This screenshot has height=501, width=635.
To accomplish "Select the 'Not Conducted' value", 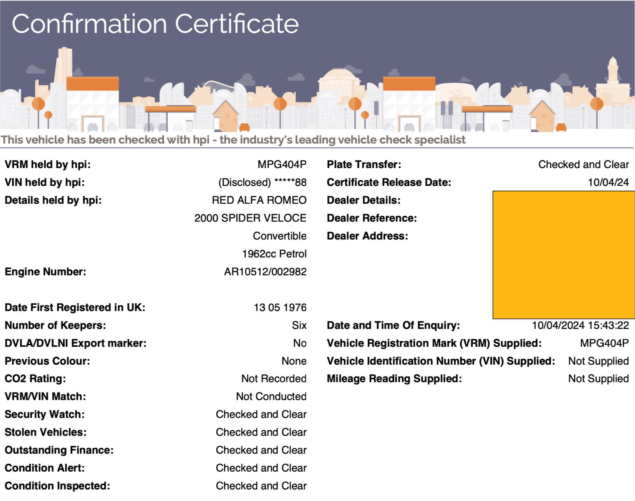I will click(x=271, y=397).
